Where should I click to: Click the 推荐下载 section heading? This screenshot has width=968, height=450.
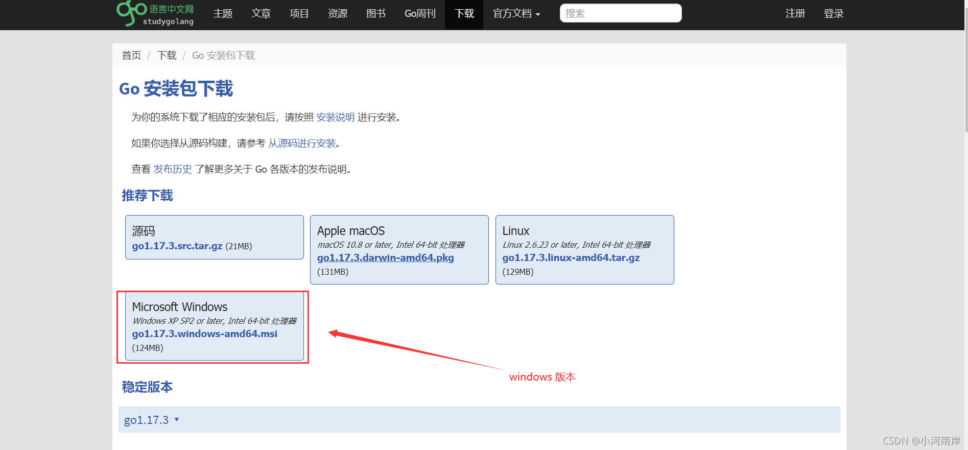pos(147,196)
